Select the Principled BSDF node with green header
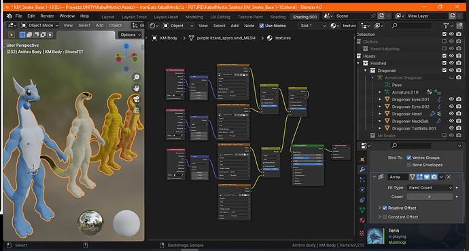Screen dimensions: 469x251 [307, 166]
